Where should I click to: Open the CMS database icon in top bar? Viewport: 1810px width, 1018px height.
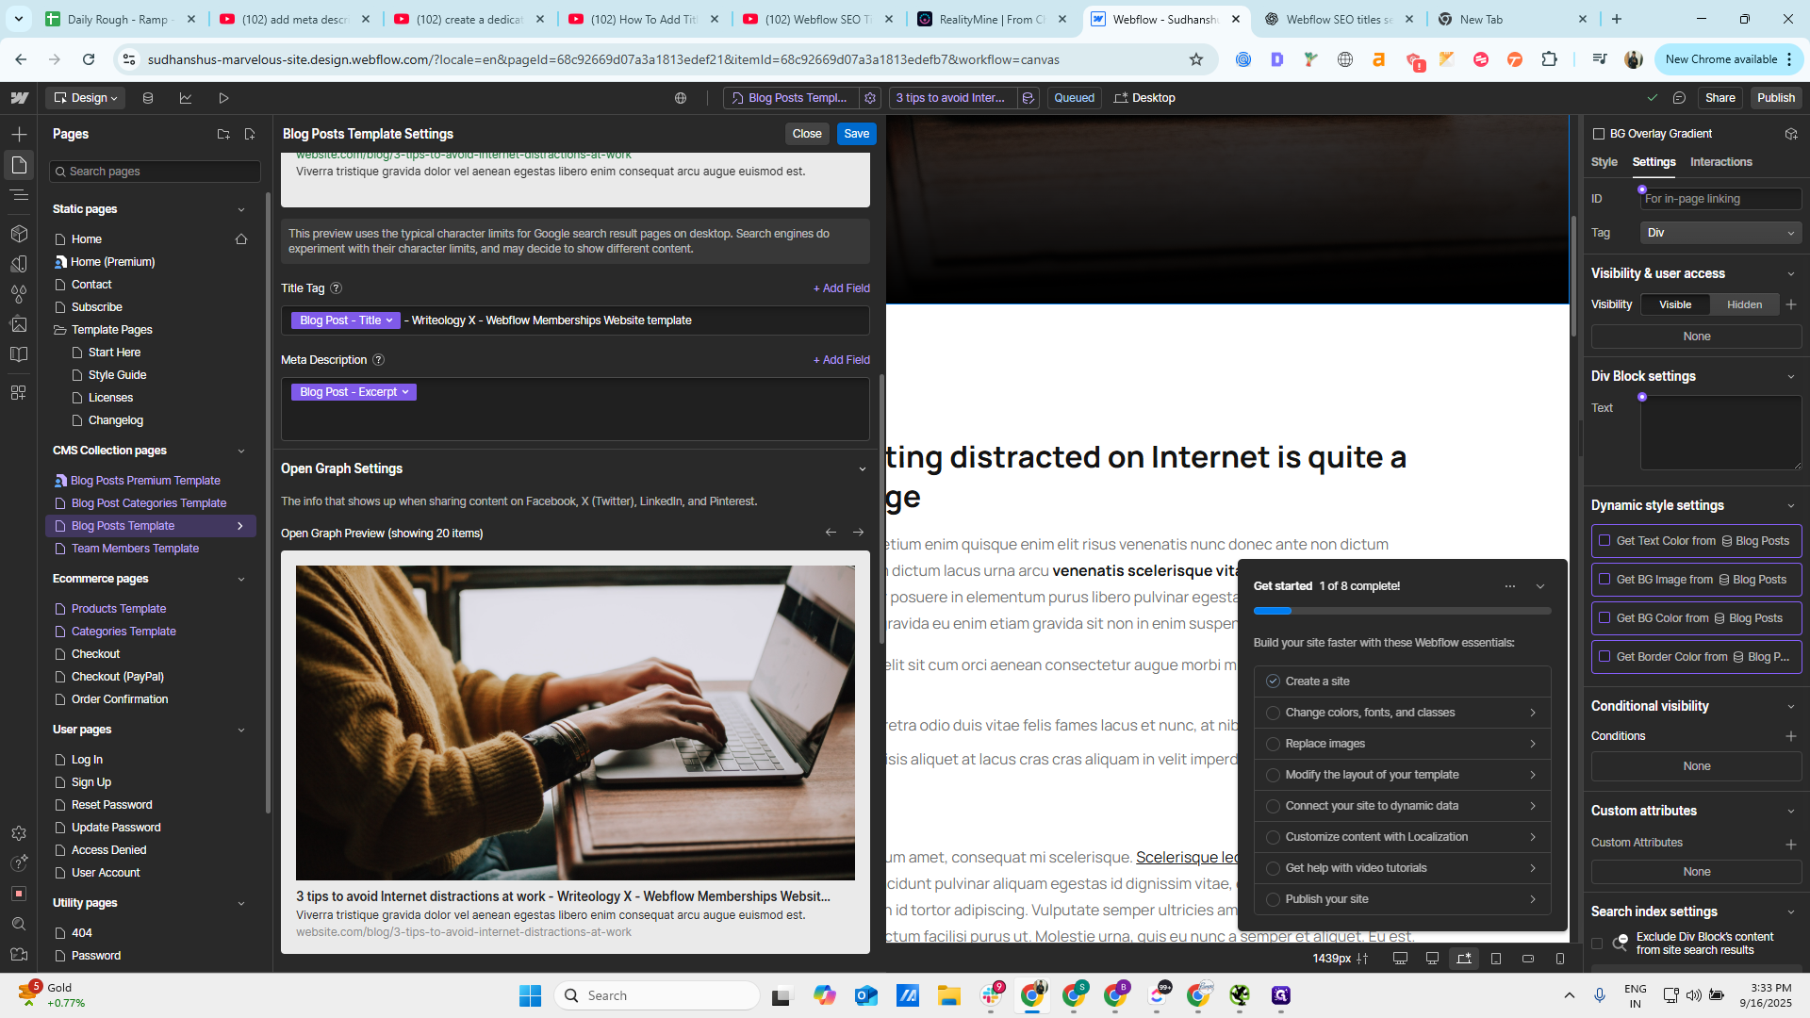click(x=148, y=98)
